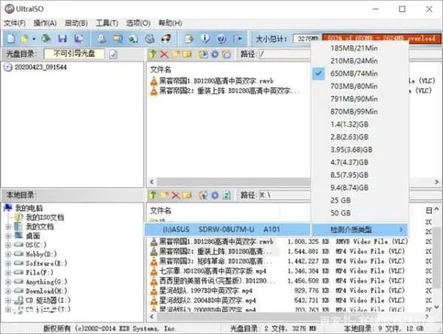Screen dimensions: 443x334
Task: Click the Make CD/DVD image toolbar icon
Action: tap(102, 38)
